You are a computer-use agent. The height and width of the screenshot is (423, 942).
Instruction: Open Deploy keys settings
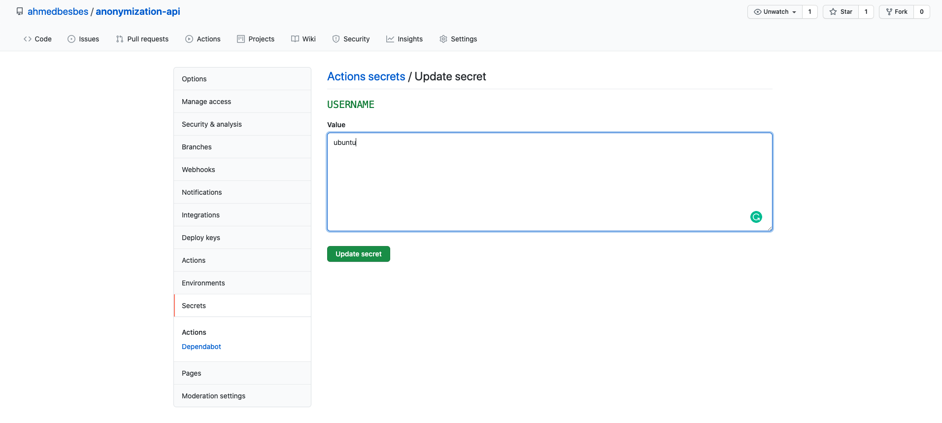(242, 238)
